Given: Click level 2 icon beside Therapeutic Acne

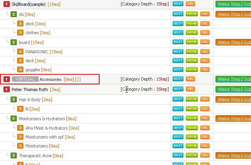Looking at the screenshot, I should pos(14,156).
